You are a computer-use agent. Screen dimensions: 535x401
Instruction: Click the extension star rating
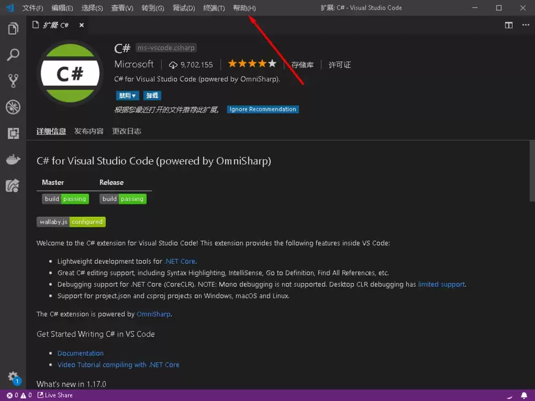(251, 63)
